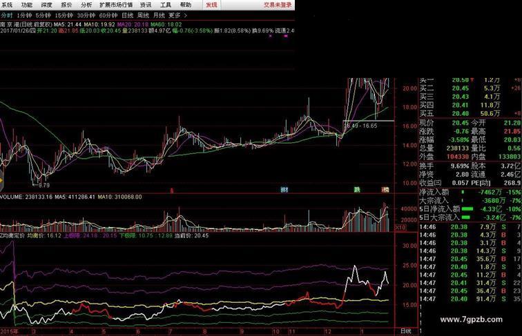The width and height of the screenshot is (522, 336).
Task: Click the yellow arrow icon at left edge
Action: click(x=1, y=181)
